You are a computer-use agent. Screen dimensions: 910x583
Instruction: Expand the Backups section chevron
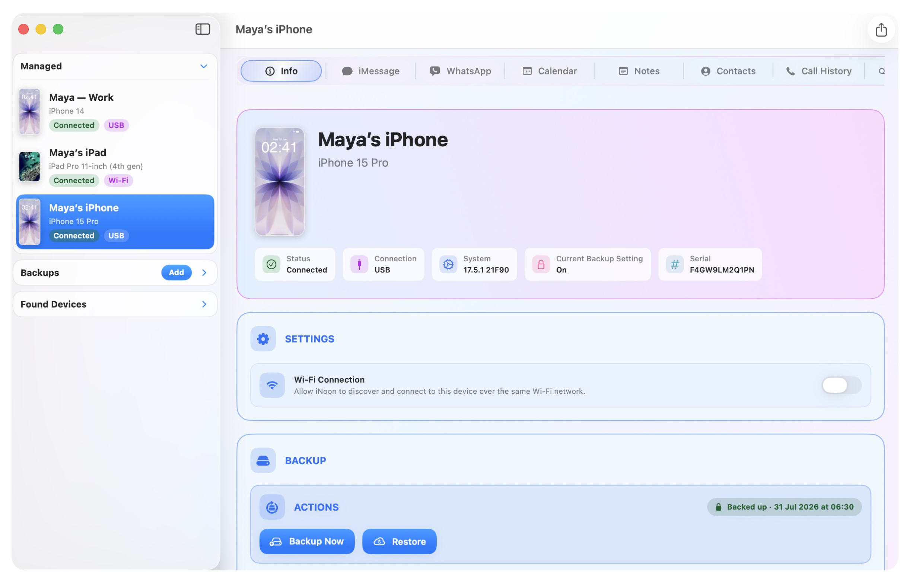[x=204, y=272]
